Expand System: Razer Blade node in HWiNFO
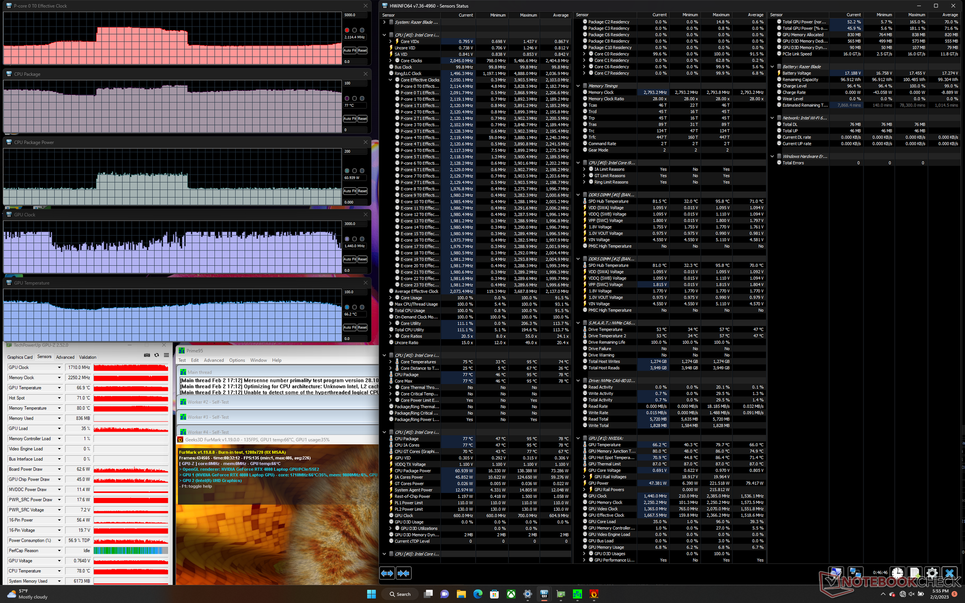Image resolution: width=965 pixels, height=603 pixels. (384, 22)
